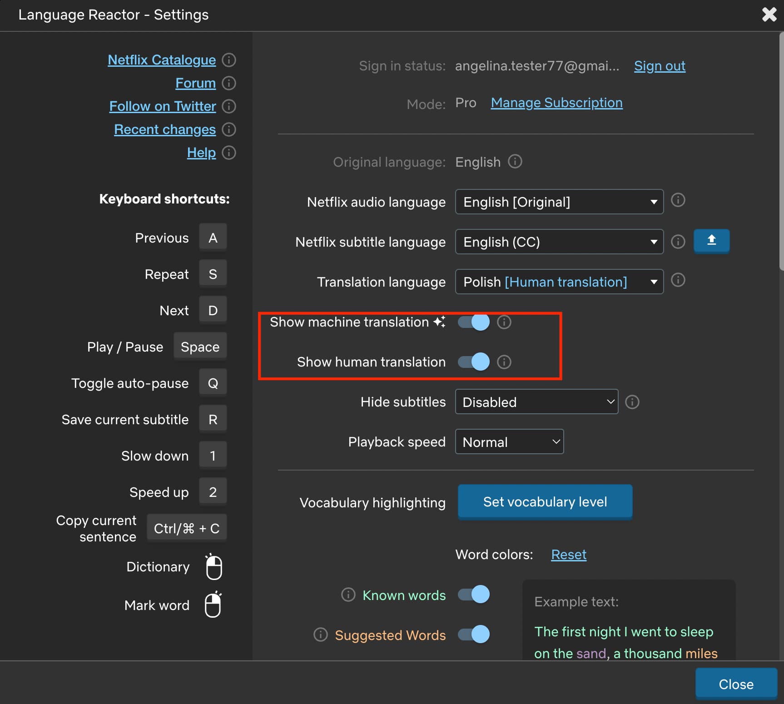Click Manage Subscription link
This screenshot has width=784, height=704.
point(556,103)
